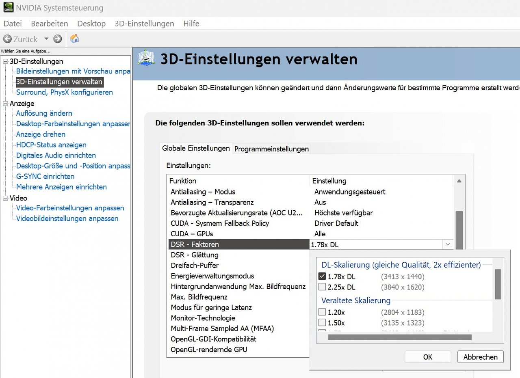The width and height of the screenshot is (520, 378).
Task: Open the DSR - Faktoren value dropdown arrow
Action: coord(447,244)
